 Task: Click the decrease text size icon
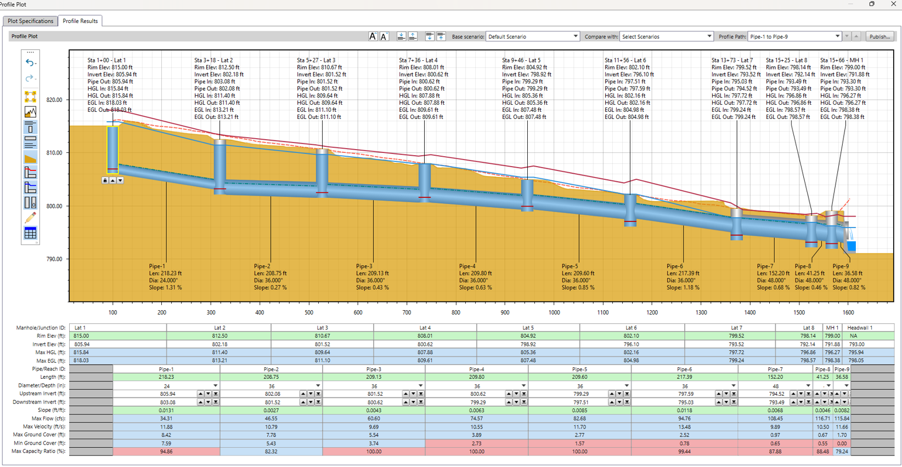(385, 37)
